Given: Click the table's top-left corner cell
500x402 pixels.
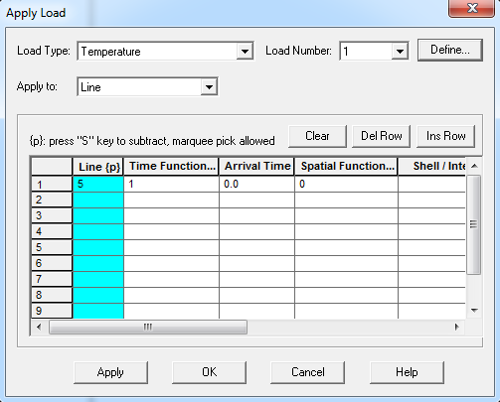Looking at the screenshot, I should [x=52, y=167].
